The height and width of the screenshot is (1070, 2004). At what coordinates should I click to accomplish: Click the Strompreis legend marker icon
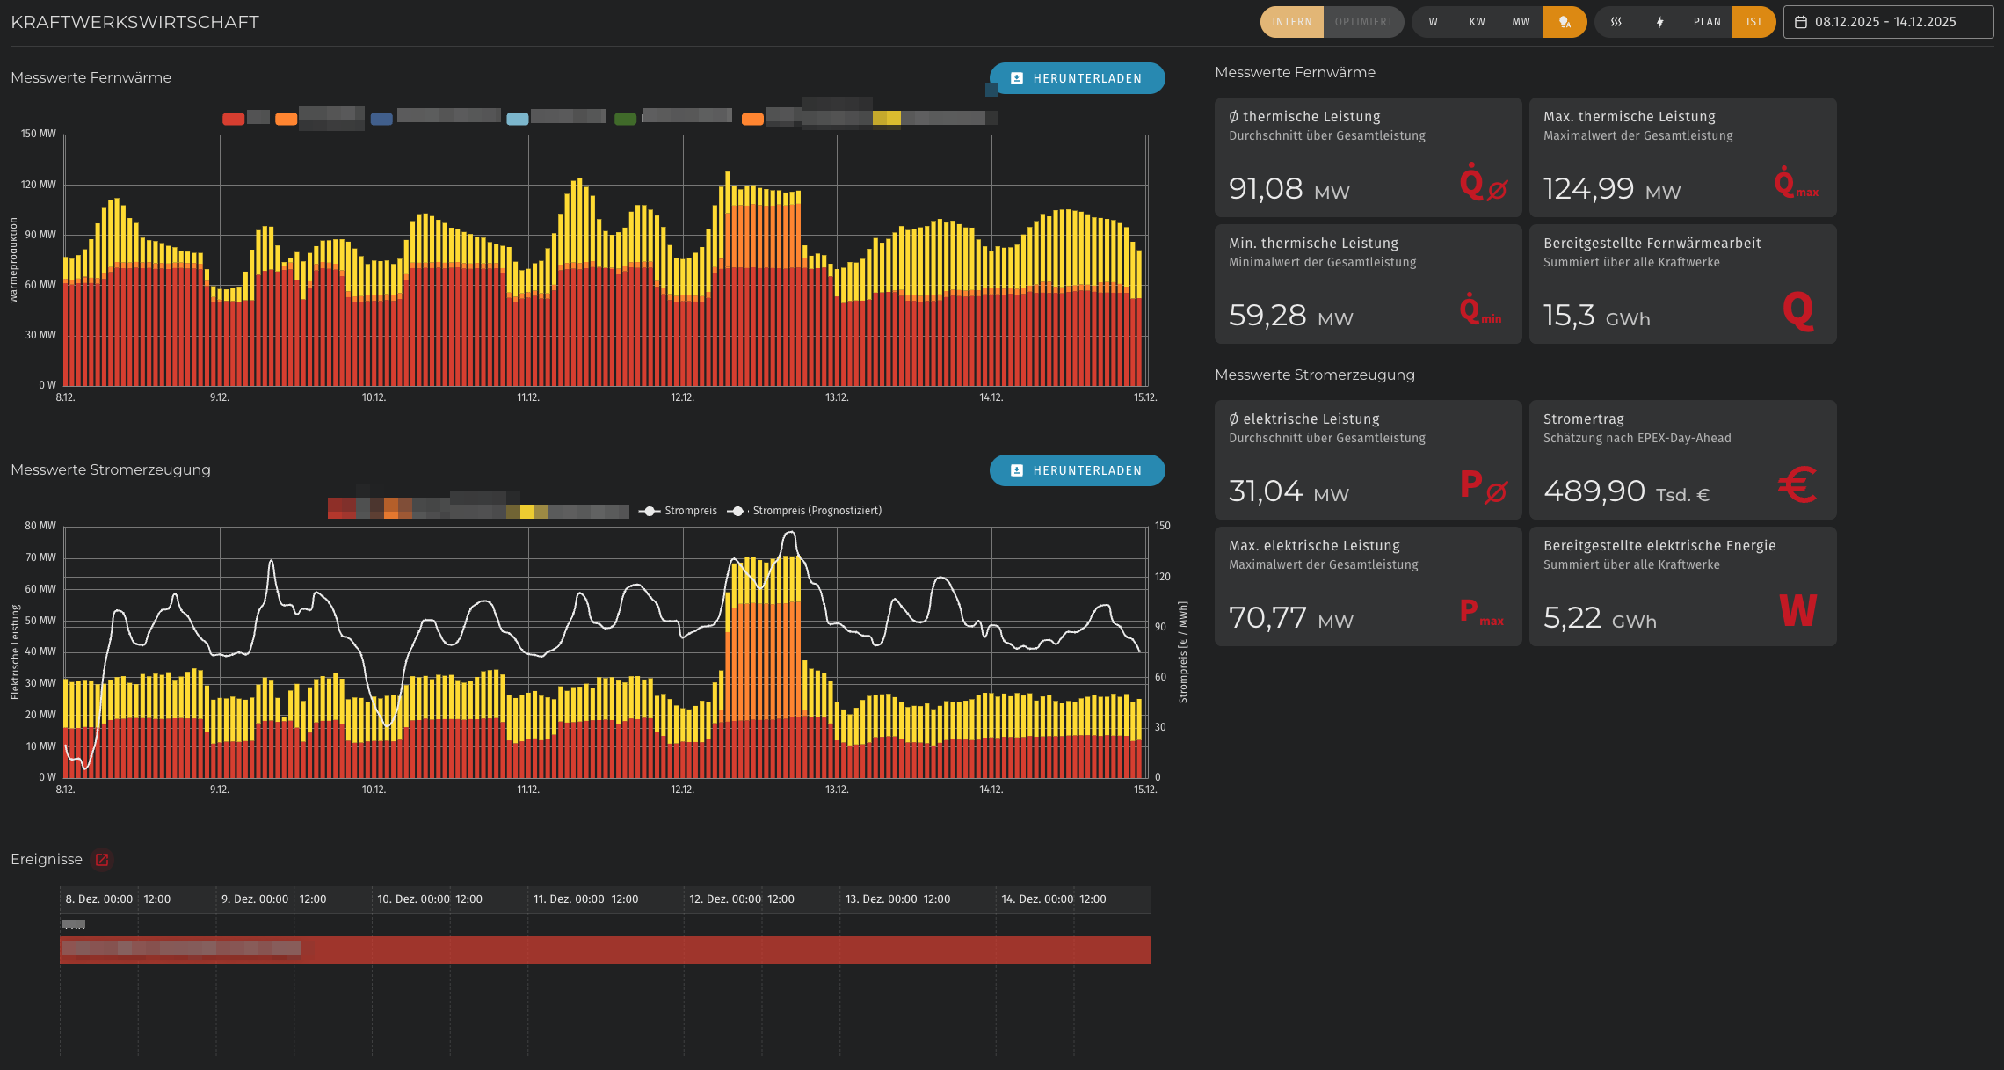649,511
